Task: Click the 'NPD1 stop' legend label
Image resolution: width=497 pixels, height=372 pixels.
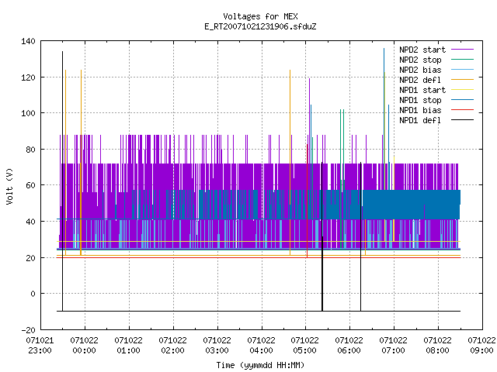Action: pyautogui.click(x=420, y=100)
